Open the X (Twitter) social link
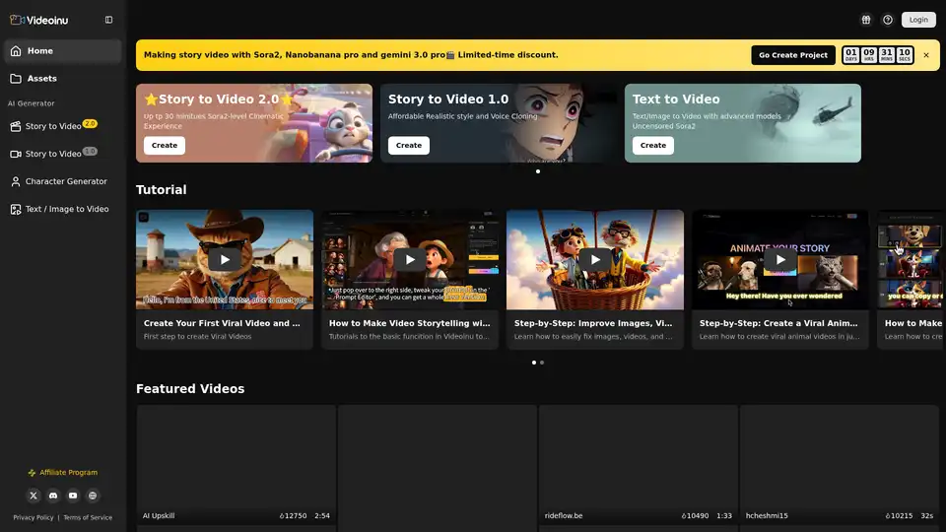The height and width of the screenshot is (532, 946). tap(34, 496)
